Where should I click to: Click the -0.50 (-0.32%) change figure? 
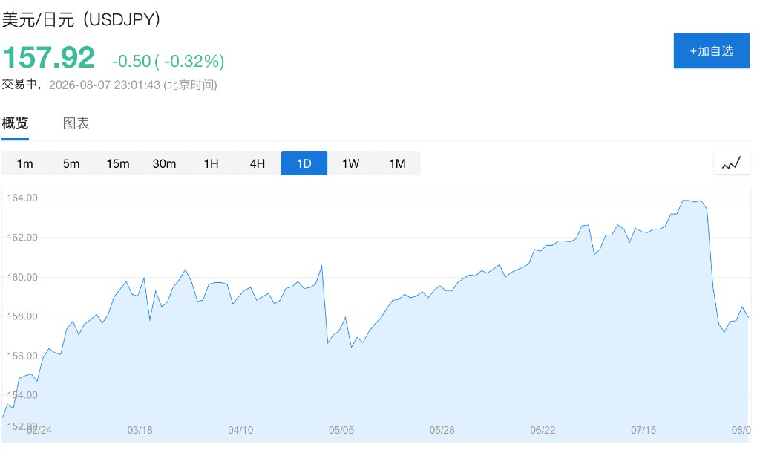point(168,61)
